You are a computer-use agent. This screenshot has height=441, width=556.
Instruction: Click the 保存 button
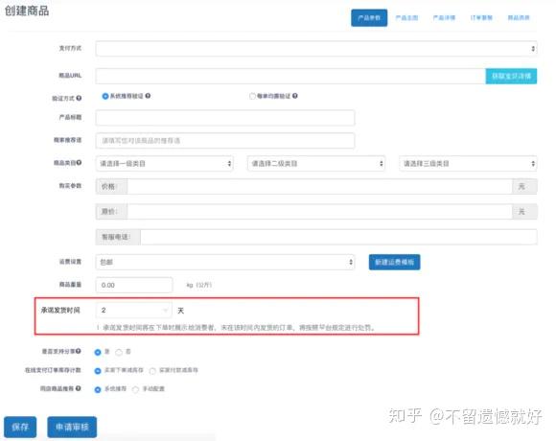(20, 427)
